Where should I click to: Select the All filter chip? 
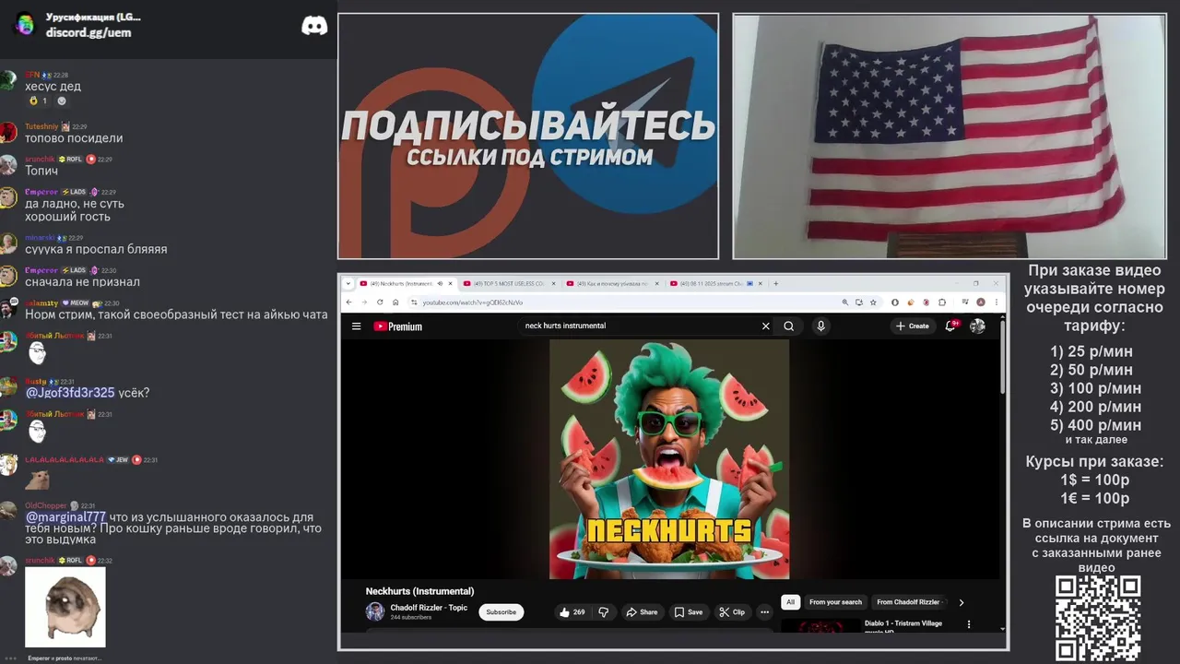[x=790, y=602]
